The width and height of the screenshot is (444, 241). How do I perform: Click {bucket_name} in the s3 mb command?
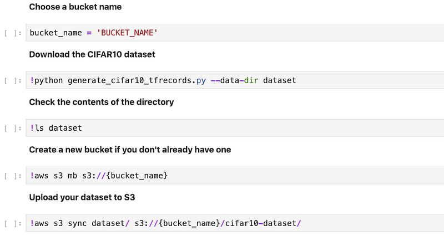[138, 176]
